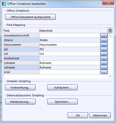Image resolution: width=116 pixels, height=123 pixels.
Task: Click Office-Dokument austauschen button
Action: pos(30,17)
